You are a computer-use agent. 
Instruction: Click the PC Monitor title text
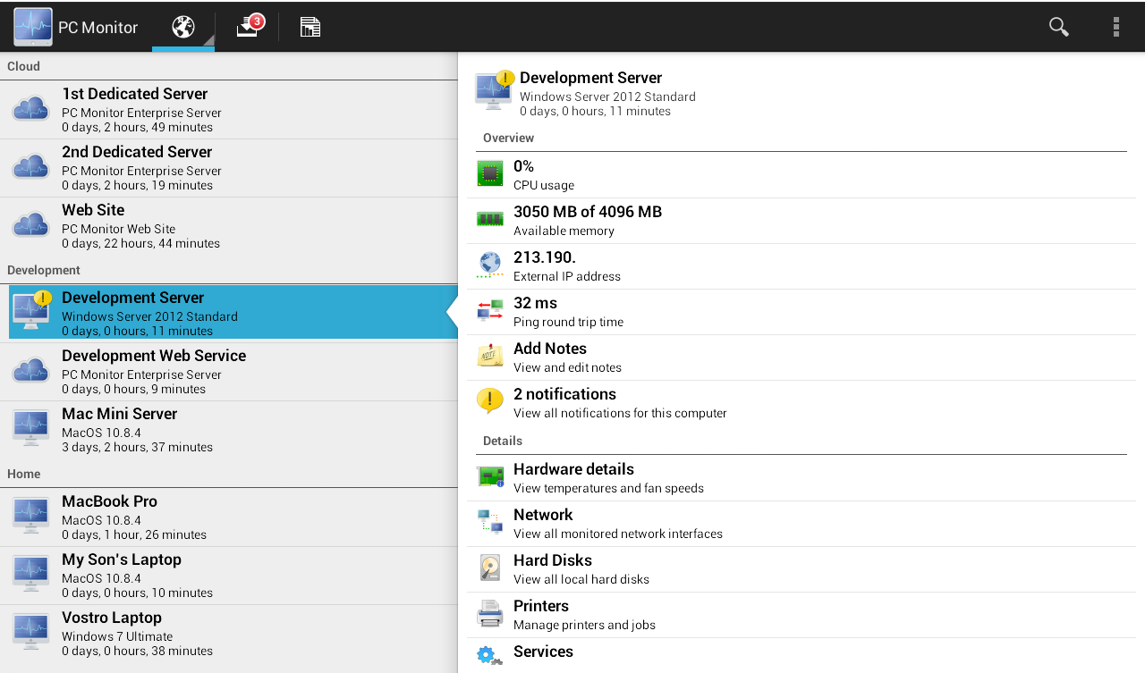click(x=98, y=28)
